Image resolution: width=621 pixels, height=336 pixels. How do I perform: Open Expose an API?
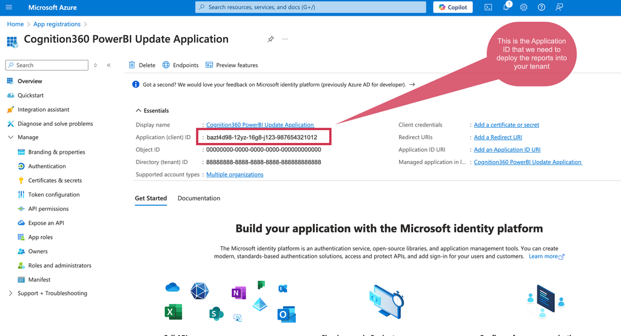tap(46, 223)
